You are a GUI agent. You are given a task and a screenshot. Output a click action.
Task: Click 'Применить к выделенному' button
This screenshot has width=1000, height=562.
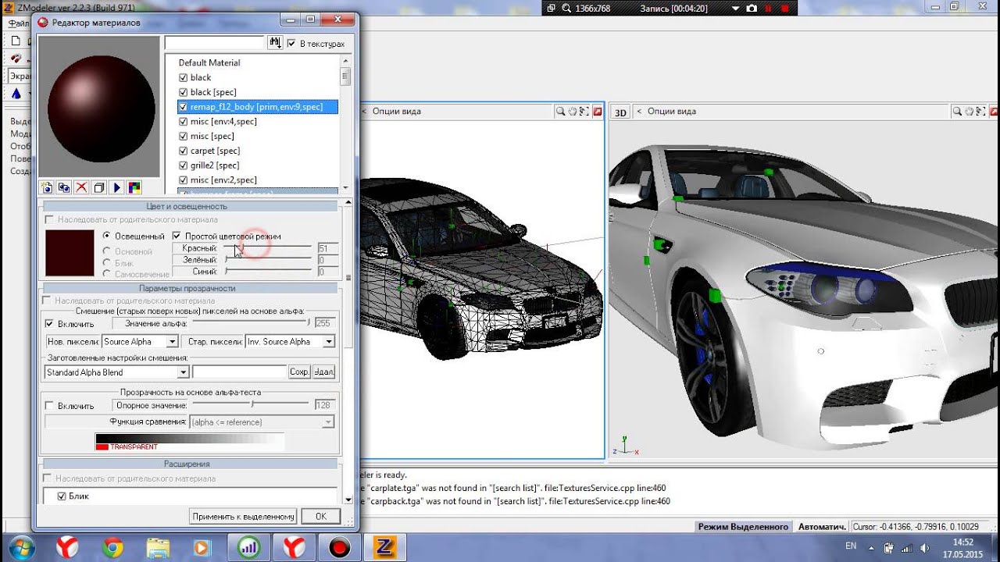click(243, 517)
